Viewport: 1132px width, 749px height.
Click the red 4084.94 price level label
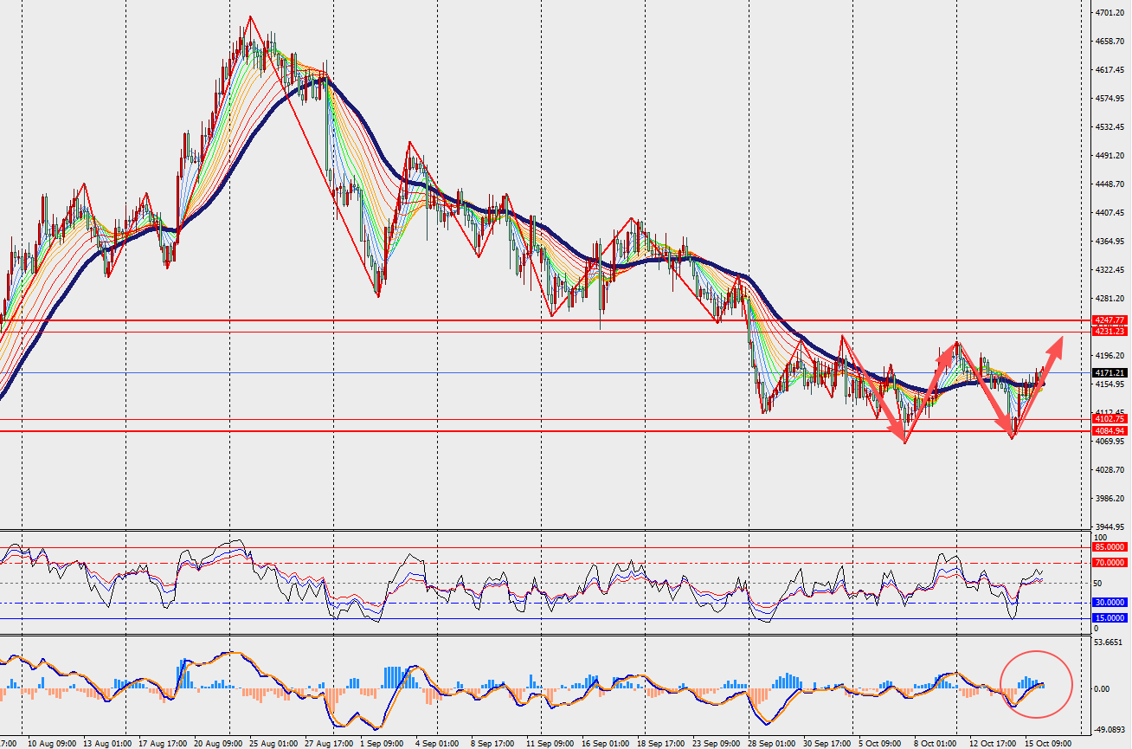point(1109,430)
